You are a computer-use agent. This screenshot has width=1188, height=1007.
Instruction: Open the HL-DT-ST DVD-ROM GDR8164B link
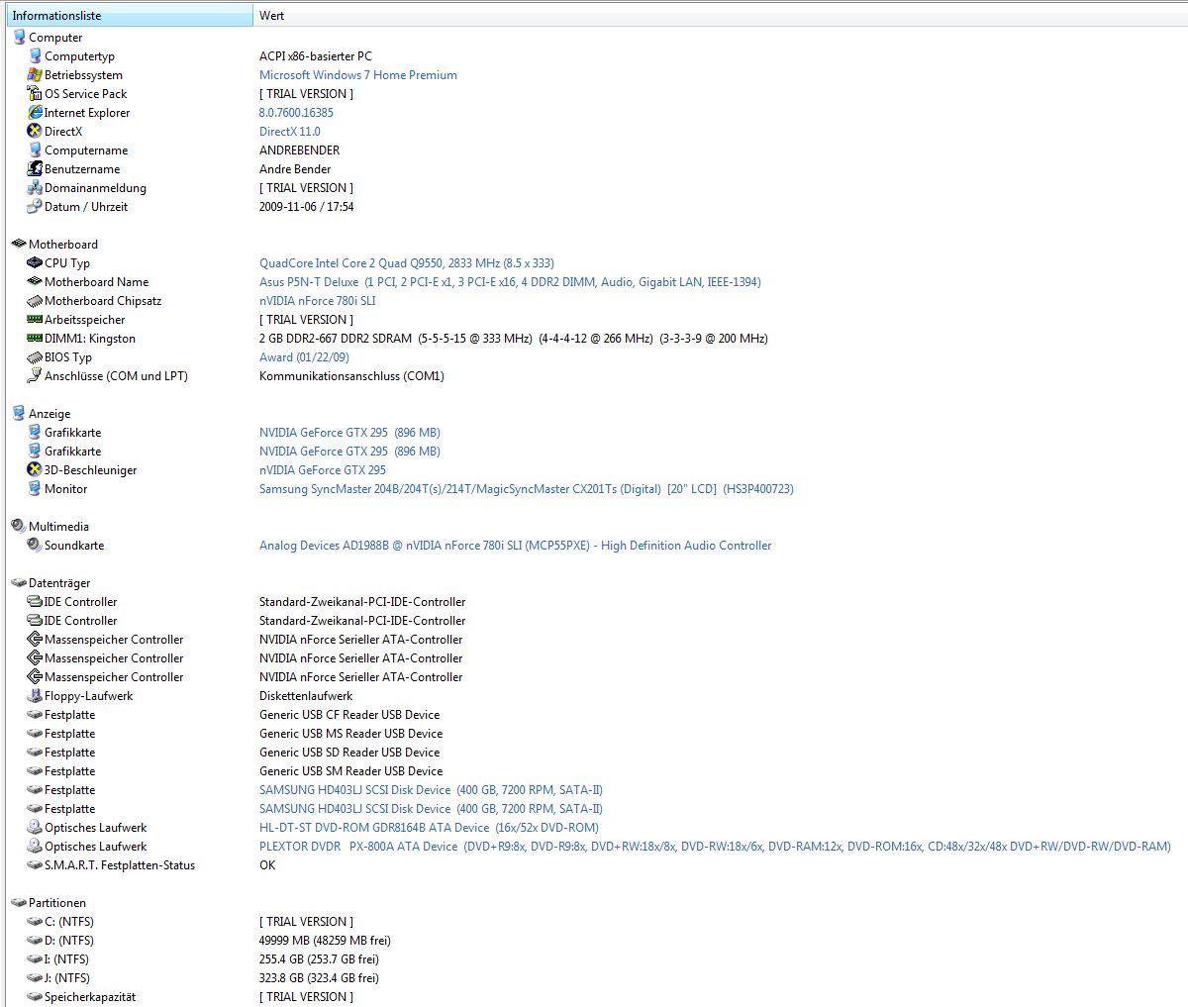(x=429, y=828)
